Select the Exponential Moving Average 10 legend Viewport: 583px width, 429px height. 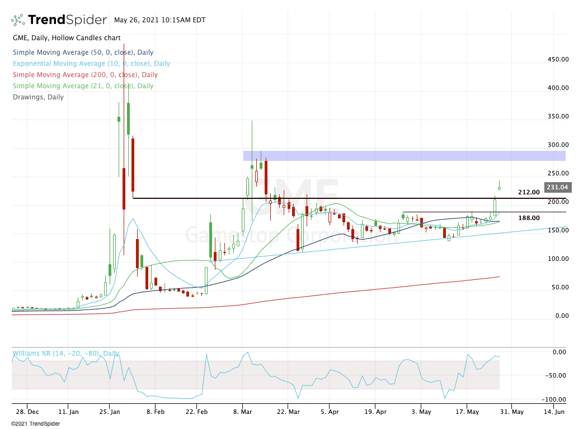point(91,64)
